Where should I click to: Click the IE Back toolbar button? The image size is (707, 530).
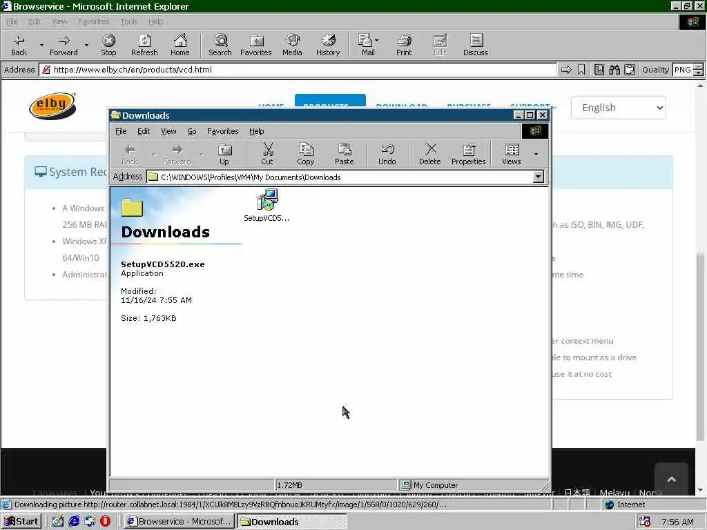click(19, 45)
